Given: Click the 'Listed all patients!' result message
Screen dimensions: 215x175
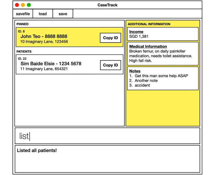Looking at the screenshot, I should point(37,151).
